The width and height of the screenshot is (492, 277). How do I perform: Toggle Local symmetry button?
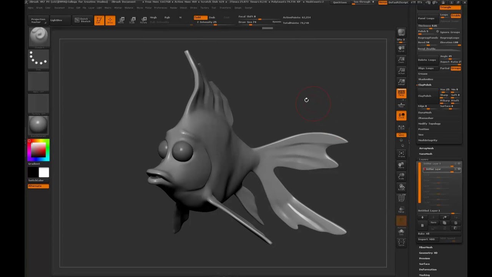click(401, 116)
